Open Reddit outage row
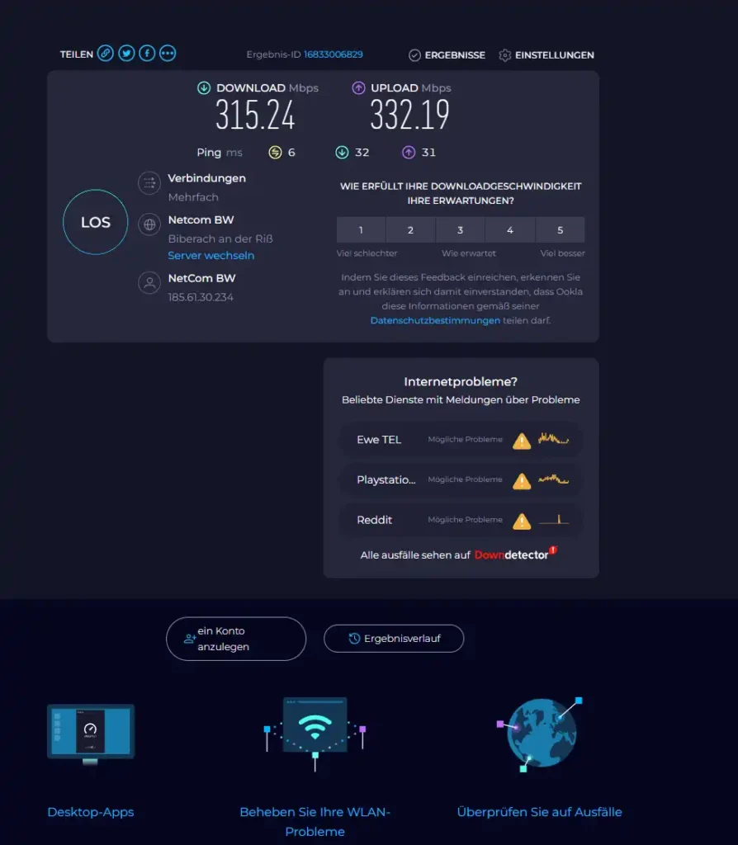 point(461,520)
